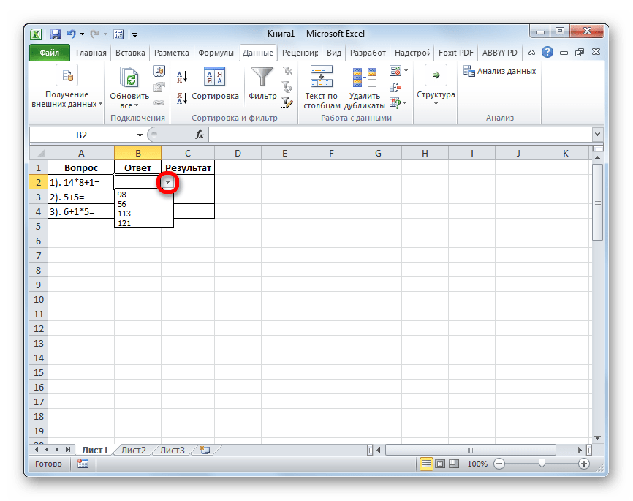Viewport: 633px width, 501px height.
Task: Click the Обновить все refresh icon
Action: tap(129, 78)
